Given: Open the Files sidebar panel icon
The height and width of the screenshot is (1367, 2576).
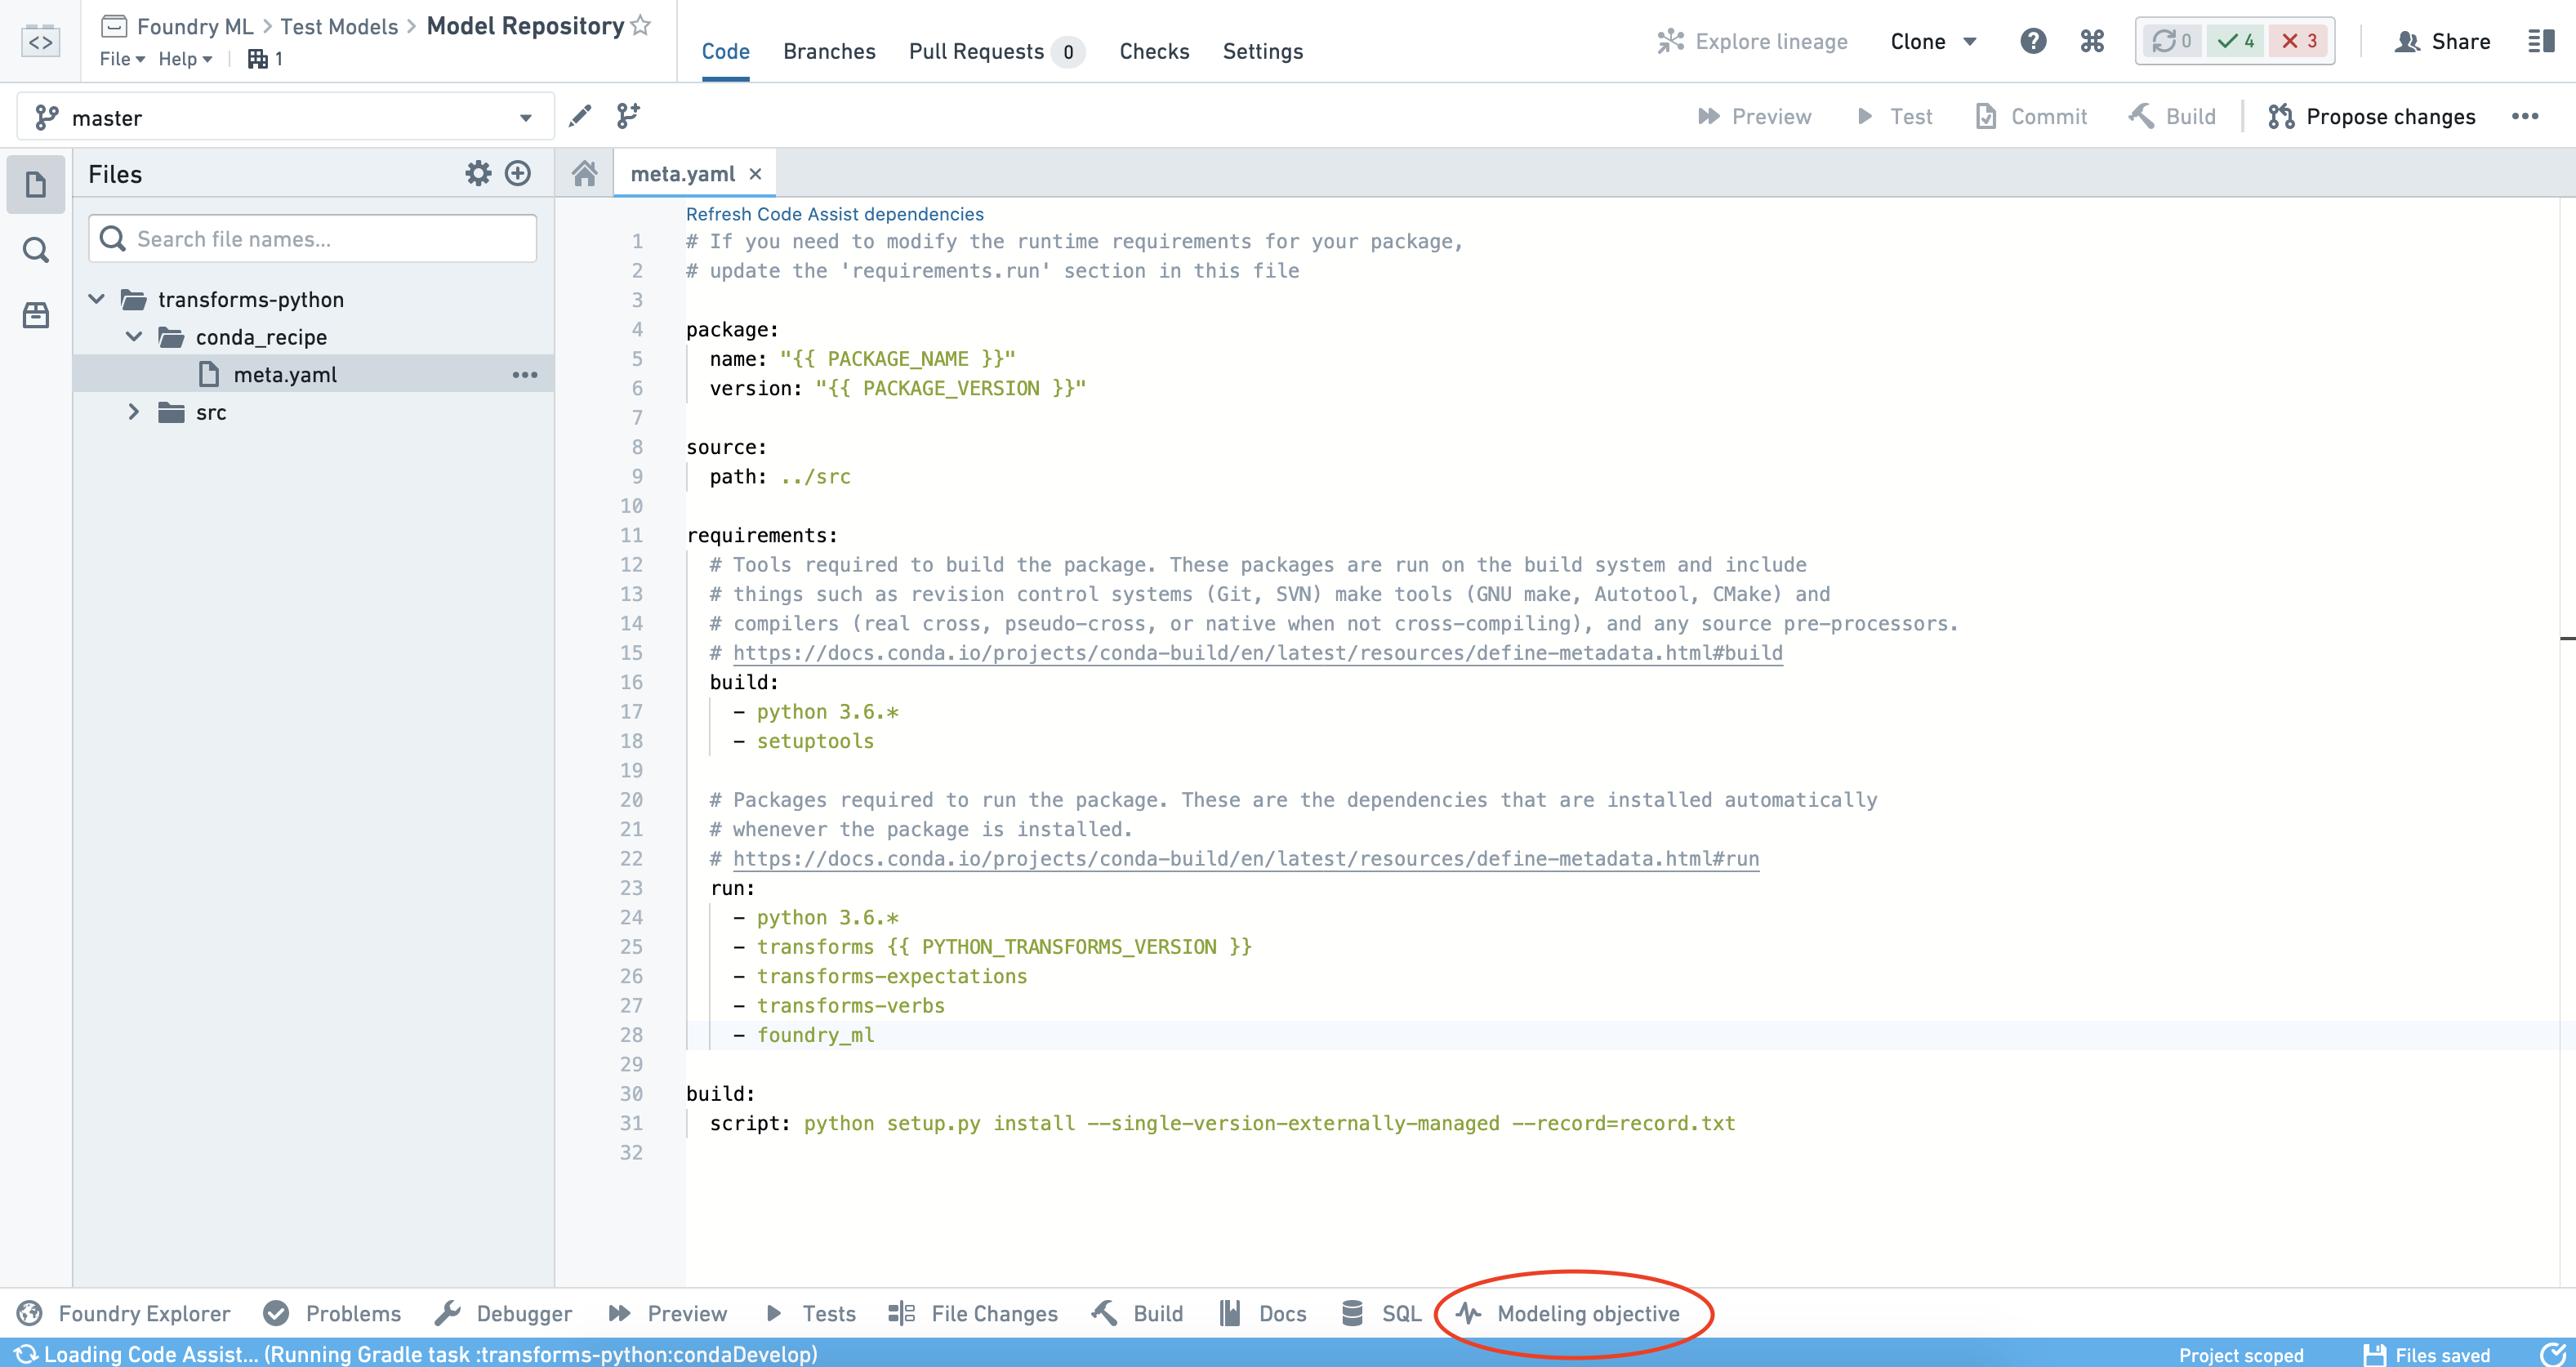Looking at the screenshot, I should pyautogui.click(x=36, y=184).
